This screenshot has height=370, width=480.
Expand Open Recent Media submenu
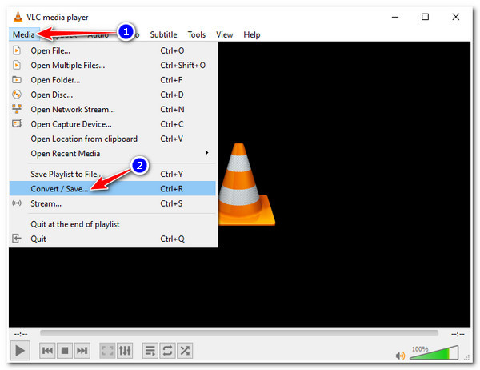coord(112,153)
